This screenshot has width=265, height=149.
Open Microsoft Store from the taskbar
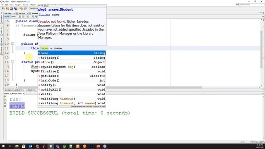[x=24, y=146]
